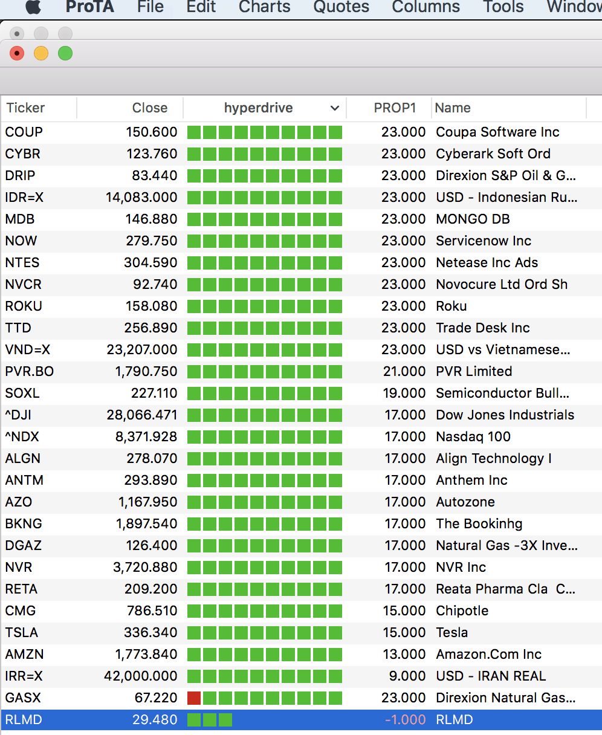Sort by the Name column header
Image resolution: width=602 pixels, height=735 pixels.
(509, 108)
